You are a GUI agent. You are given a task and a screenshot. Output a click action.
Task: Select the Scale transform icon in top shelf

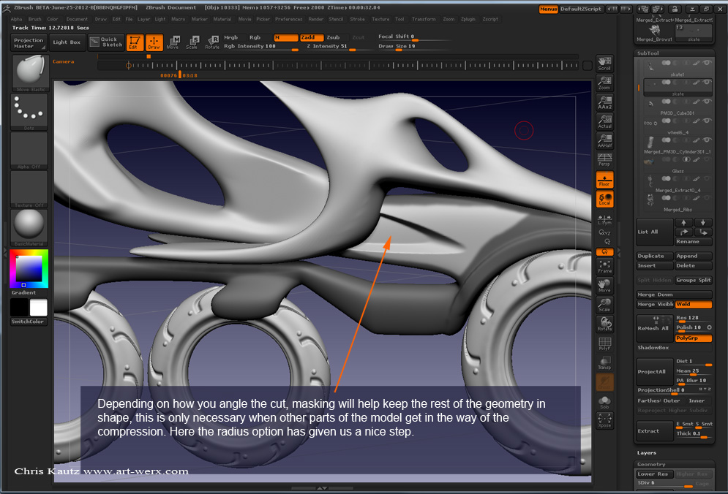(x=192, y=42)
